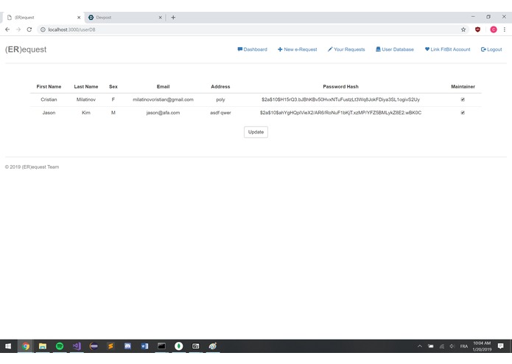Click Link FitBit Account
Image resolution: width=512 pixels, height=364 pixels.
point(447,49)
